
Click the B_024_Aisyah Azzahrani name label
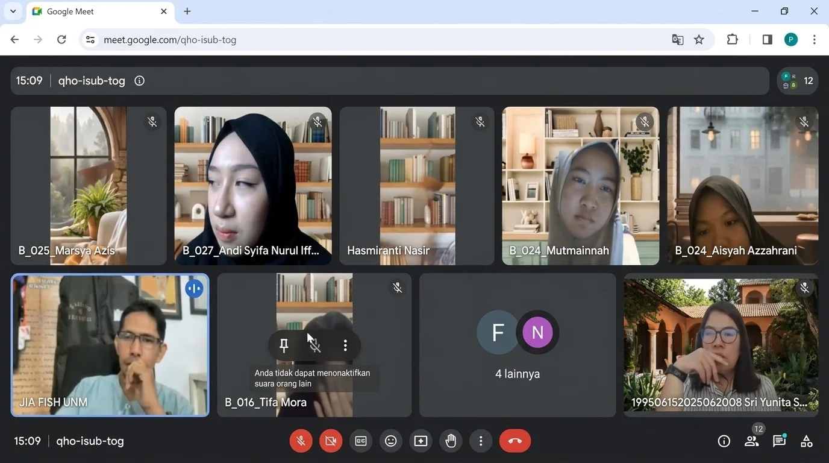[736, 251]
